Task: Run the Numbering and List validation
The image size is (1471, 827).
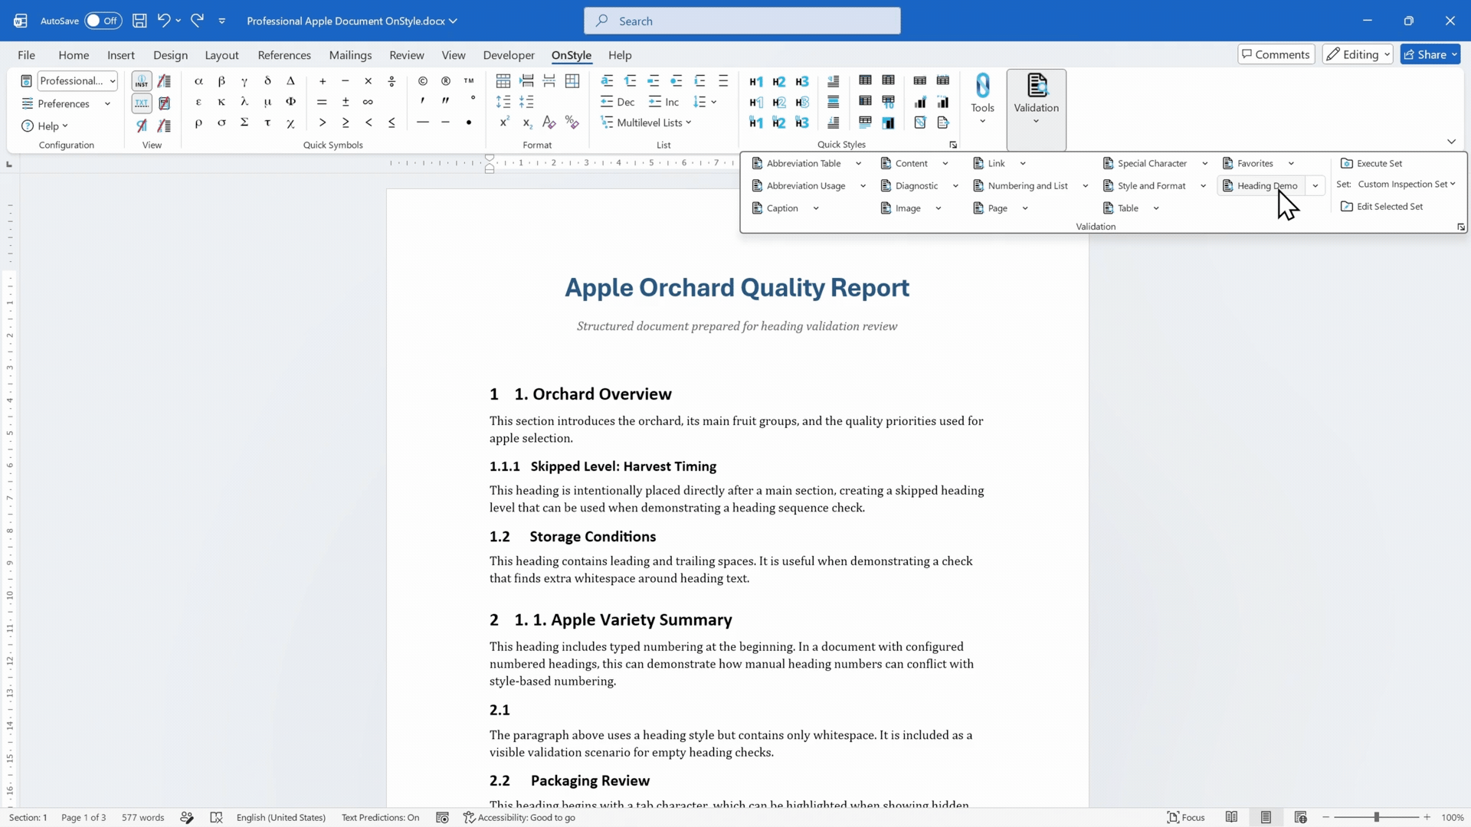Action: click(1020, 185)
